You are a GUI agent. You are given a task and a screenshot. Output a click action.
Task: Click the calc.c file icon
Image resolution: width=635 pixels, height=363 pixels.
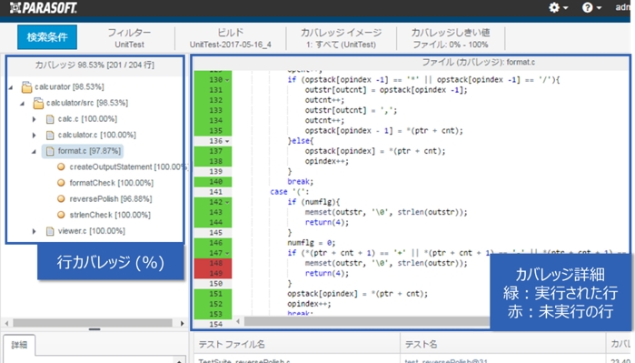(50, 119)
